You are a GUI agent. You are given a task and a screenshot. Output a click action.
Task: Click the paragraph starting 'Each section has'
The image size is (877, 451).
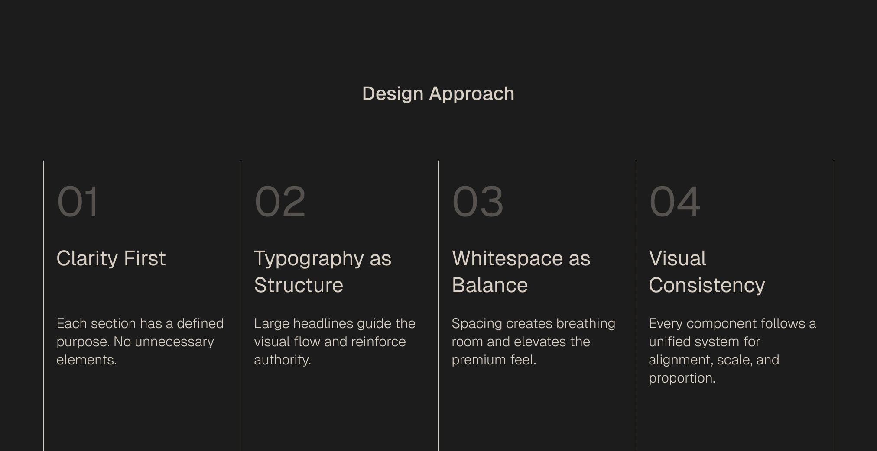140,341
